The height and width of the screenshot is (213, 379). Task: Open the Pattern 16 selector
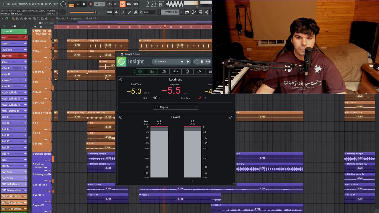[x=170, y=12]
